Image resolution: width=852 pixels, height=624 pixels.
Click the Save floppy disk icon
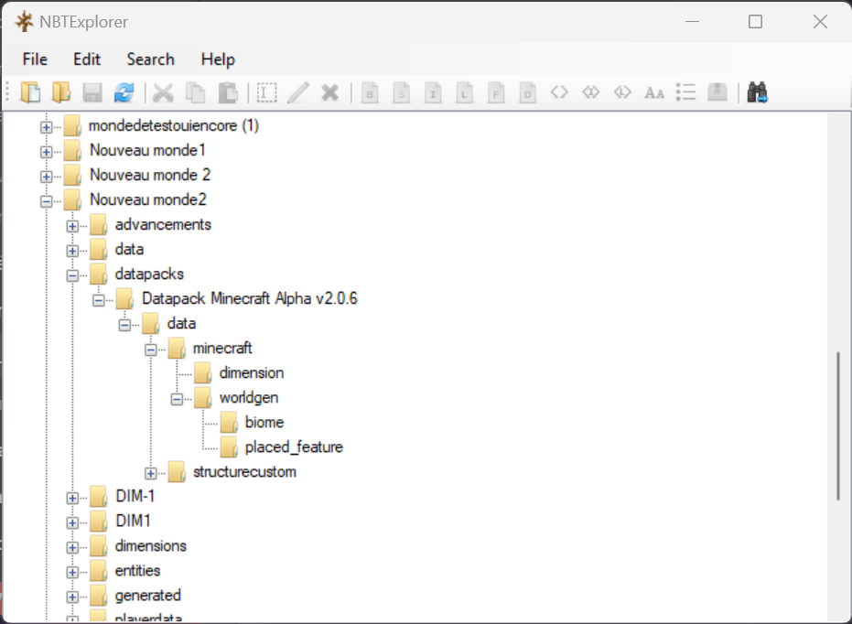click(92, 92)
